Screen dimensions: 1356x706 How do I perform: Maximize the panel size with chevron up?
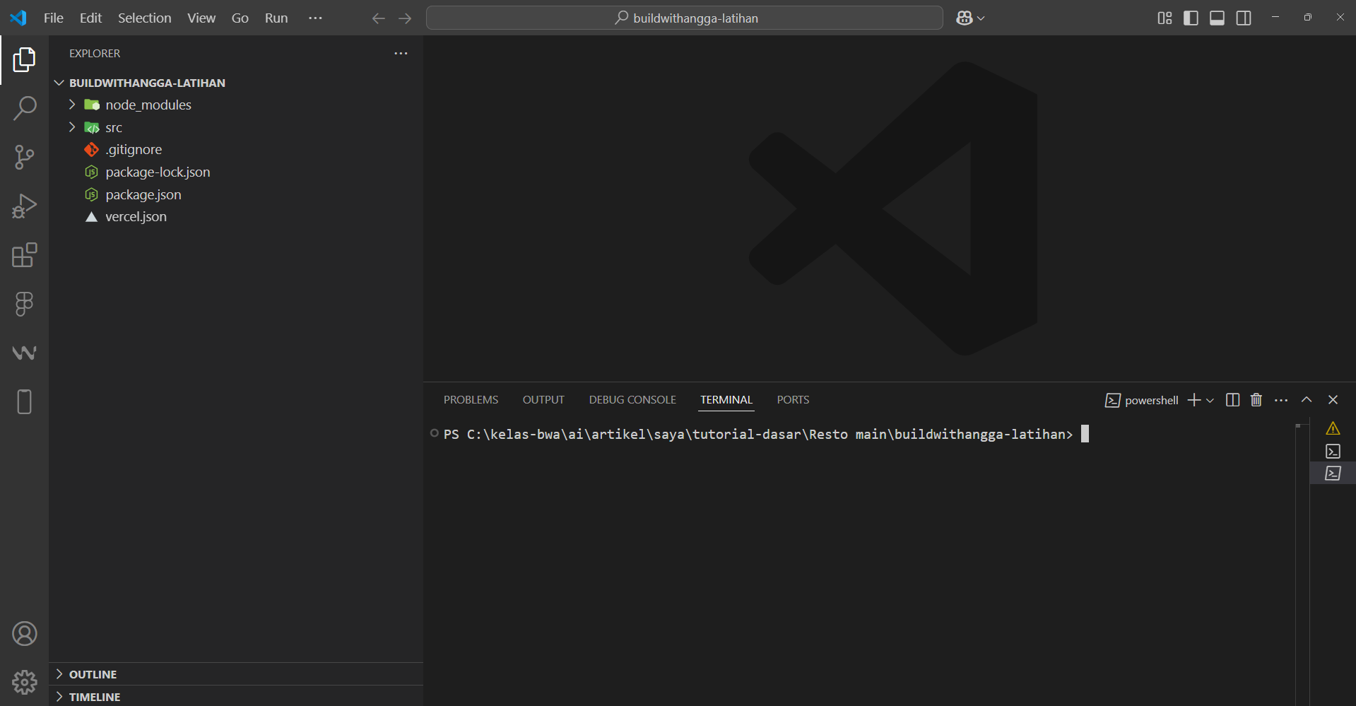[x=1307, y=400]
